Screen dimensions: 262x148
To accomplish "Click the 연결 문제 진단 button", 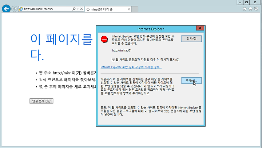I will 41,101.
